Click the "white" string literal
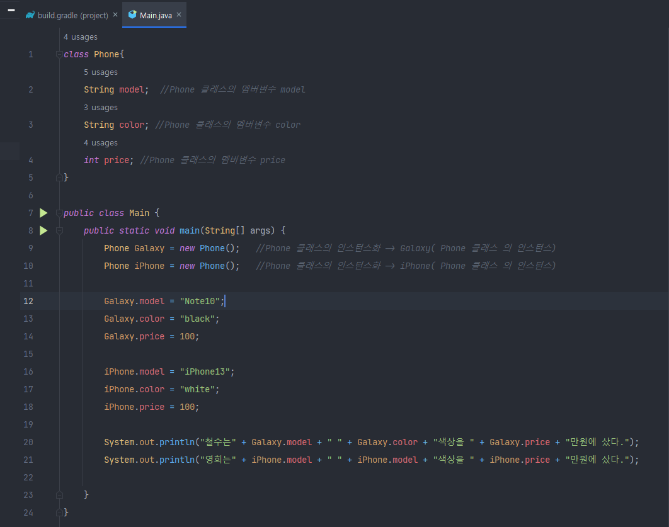 point(197,389)
